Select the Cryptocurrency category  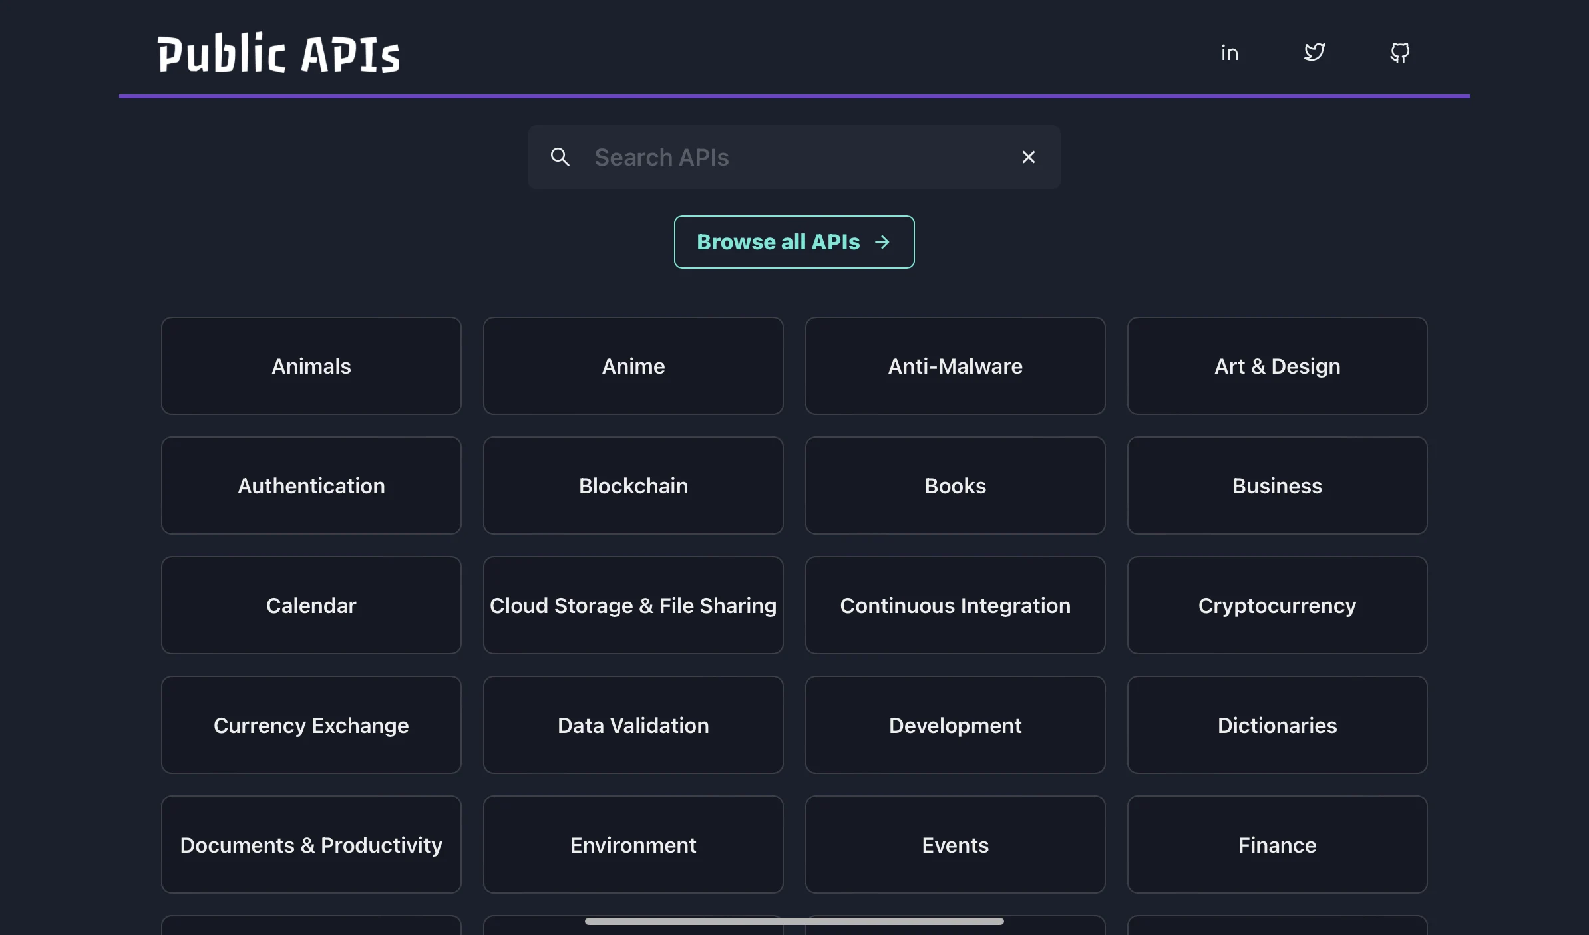[x=1278, y=605]
